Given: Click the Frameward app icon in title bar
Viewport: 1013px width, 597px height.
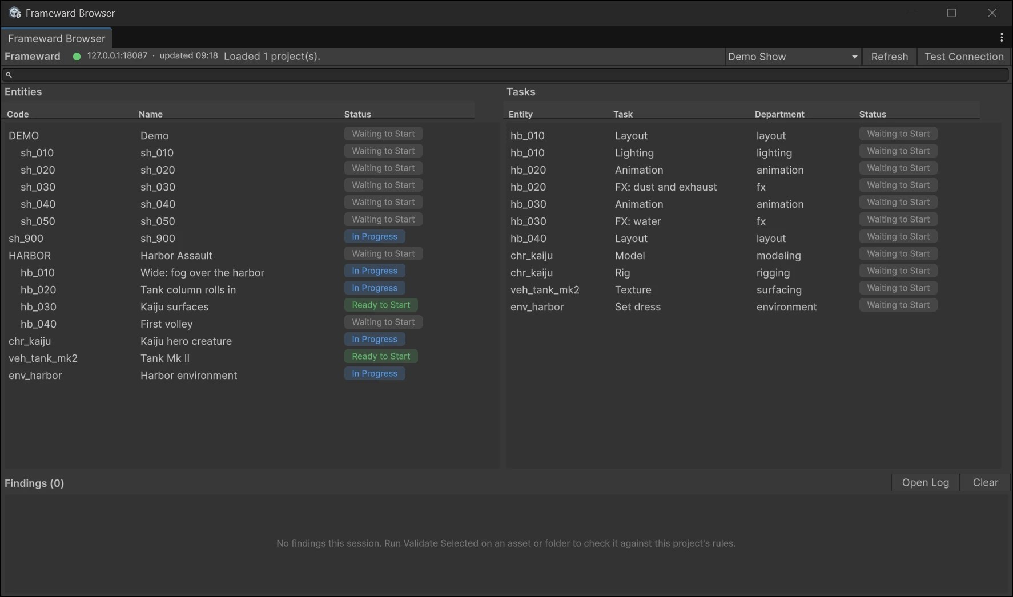Looking at the screenshot, I should point(15,13).
